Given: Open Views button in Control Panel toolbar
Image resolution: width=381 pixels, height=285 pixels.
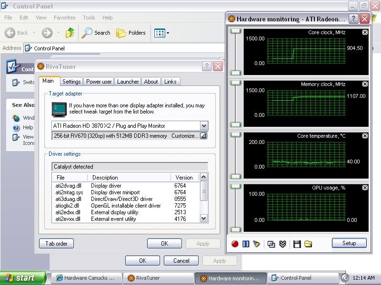Looking at the screenshot, I should [160, 33].
